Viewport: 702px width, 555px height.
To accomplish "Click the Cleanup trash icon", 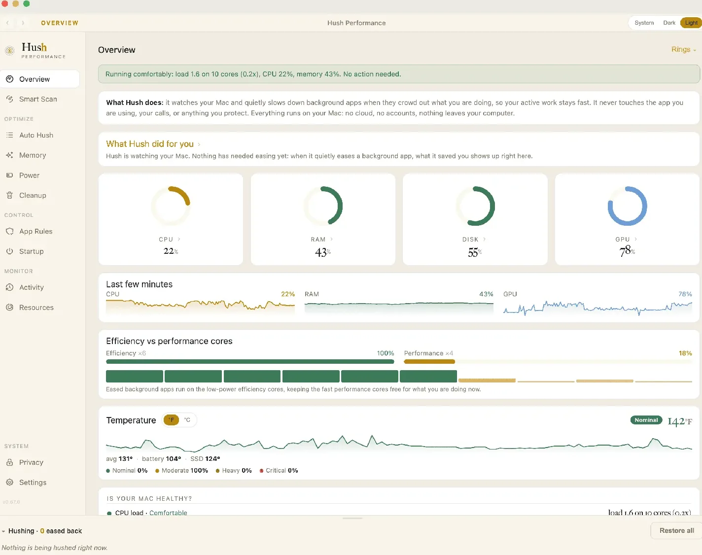I will pyautogui.click(x=9, y=195).
